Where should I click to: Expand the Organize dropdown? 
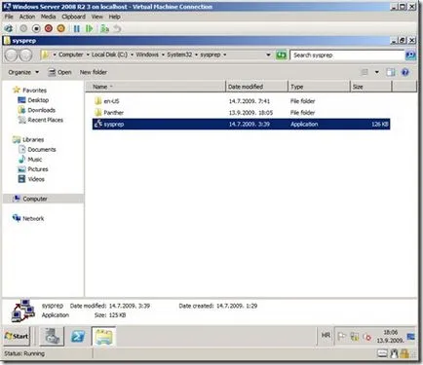tap(23, 72)
